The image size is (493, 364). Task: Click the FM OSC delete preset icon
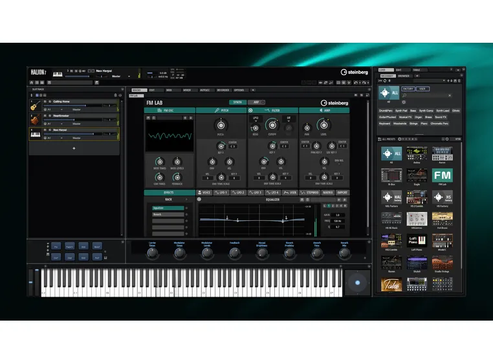[x=154, y=118]
